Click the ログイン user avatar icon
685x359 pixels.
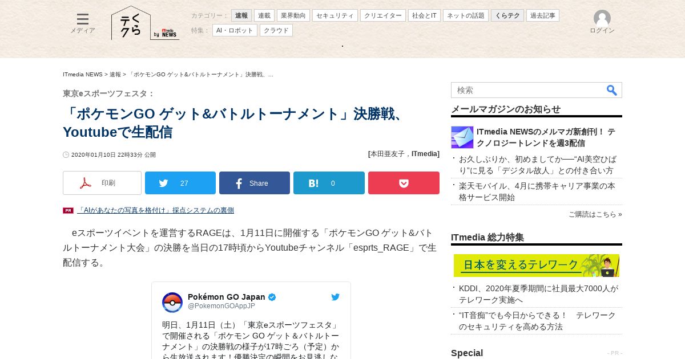[x=602, y=18]
